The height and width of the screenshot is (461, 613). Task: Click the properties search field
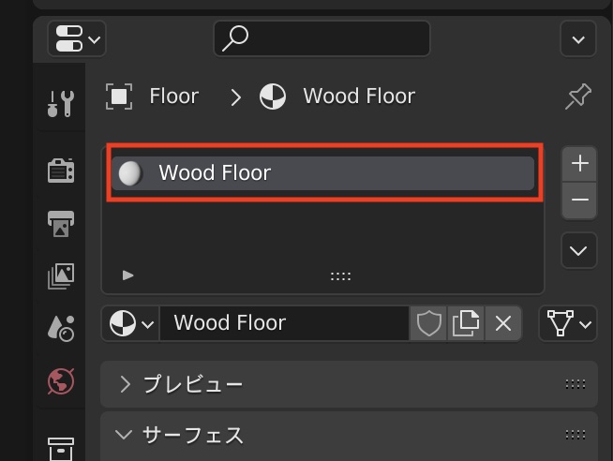(x=321, y=38)
